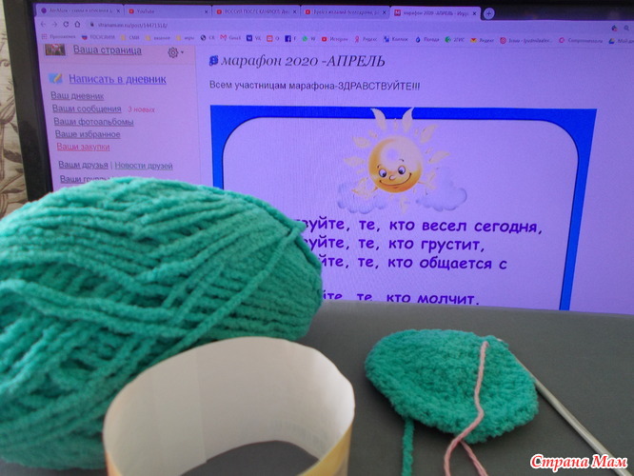This screenshot has height=476, width=634.
Task: Click the zoom magnifier icon in the address bar
Action: [x=626, y=28]
